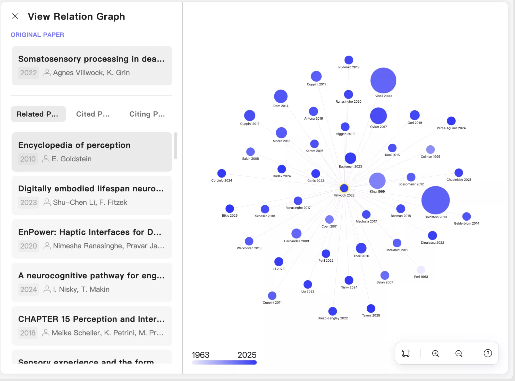This screenshot has width=515, height=381.
Task: Zoom in on the relation graph
Action: [435, 353]
